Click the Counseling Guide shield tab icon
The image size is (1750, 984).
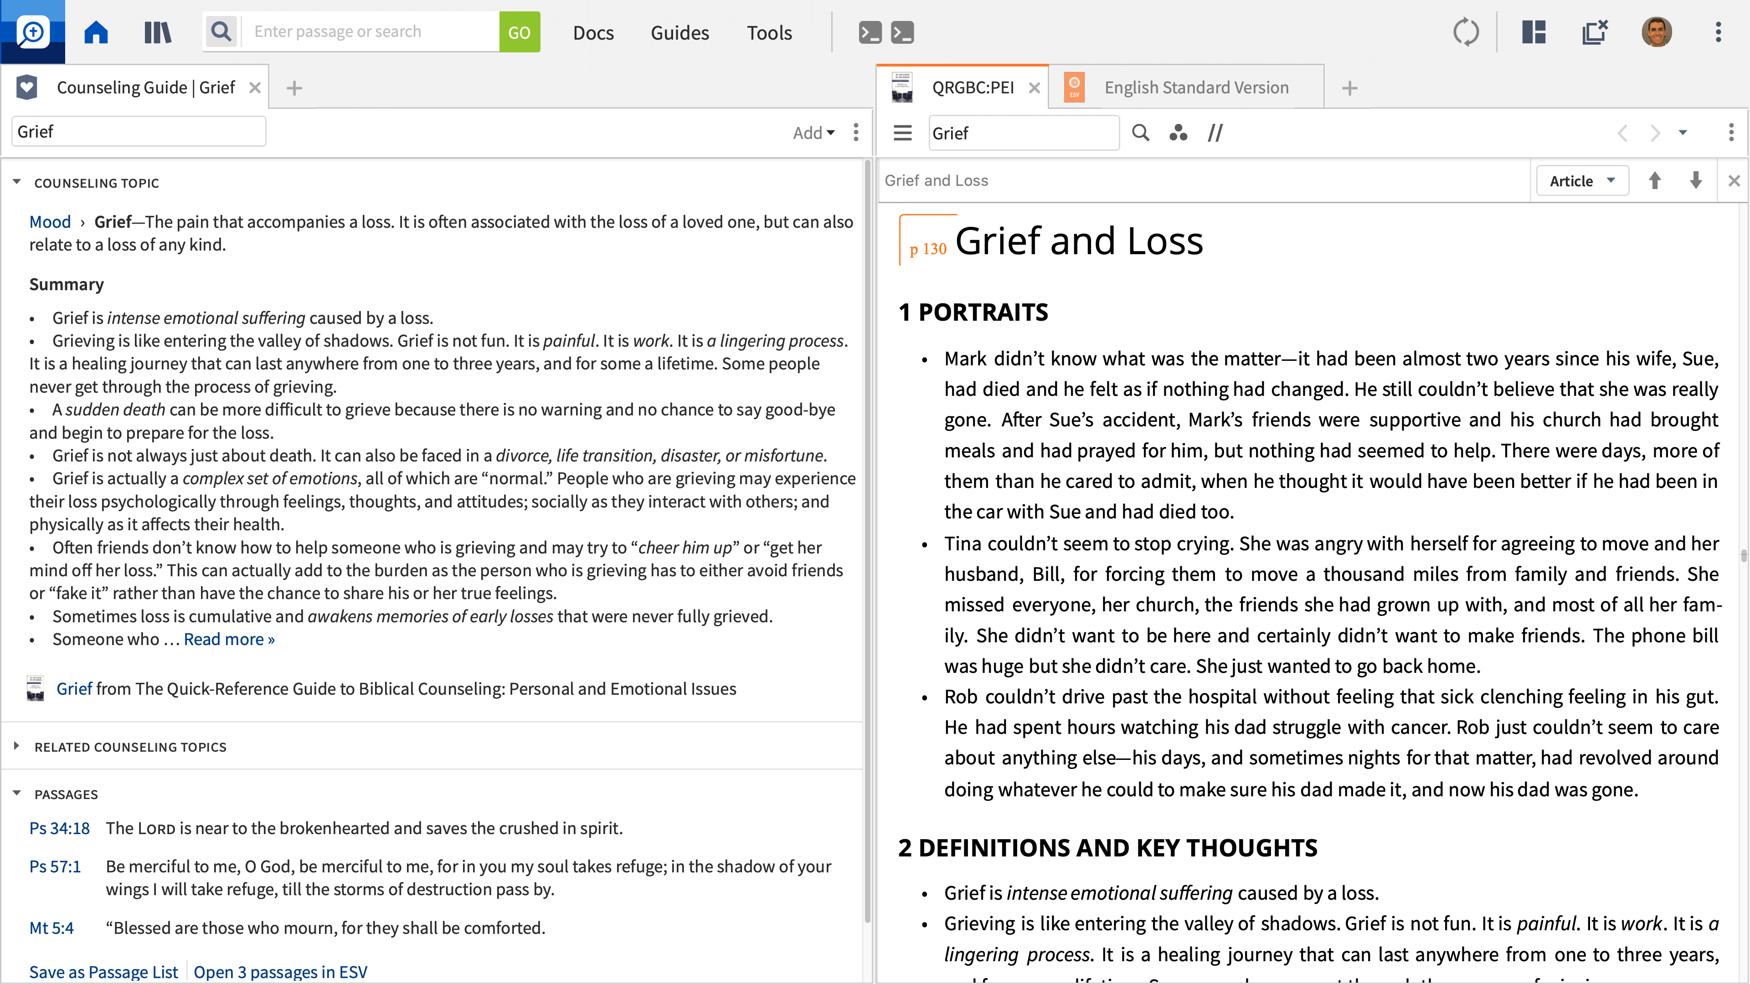(x=26, y=87)
